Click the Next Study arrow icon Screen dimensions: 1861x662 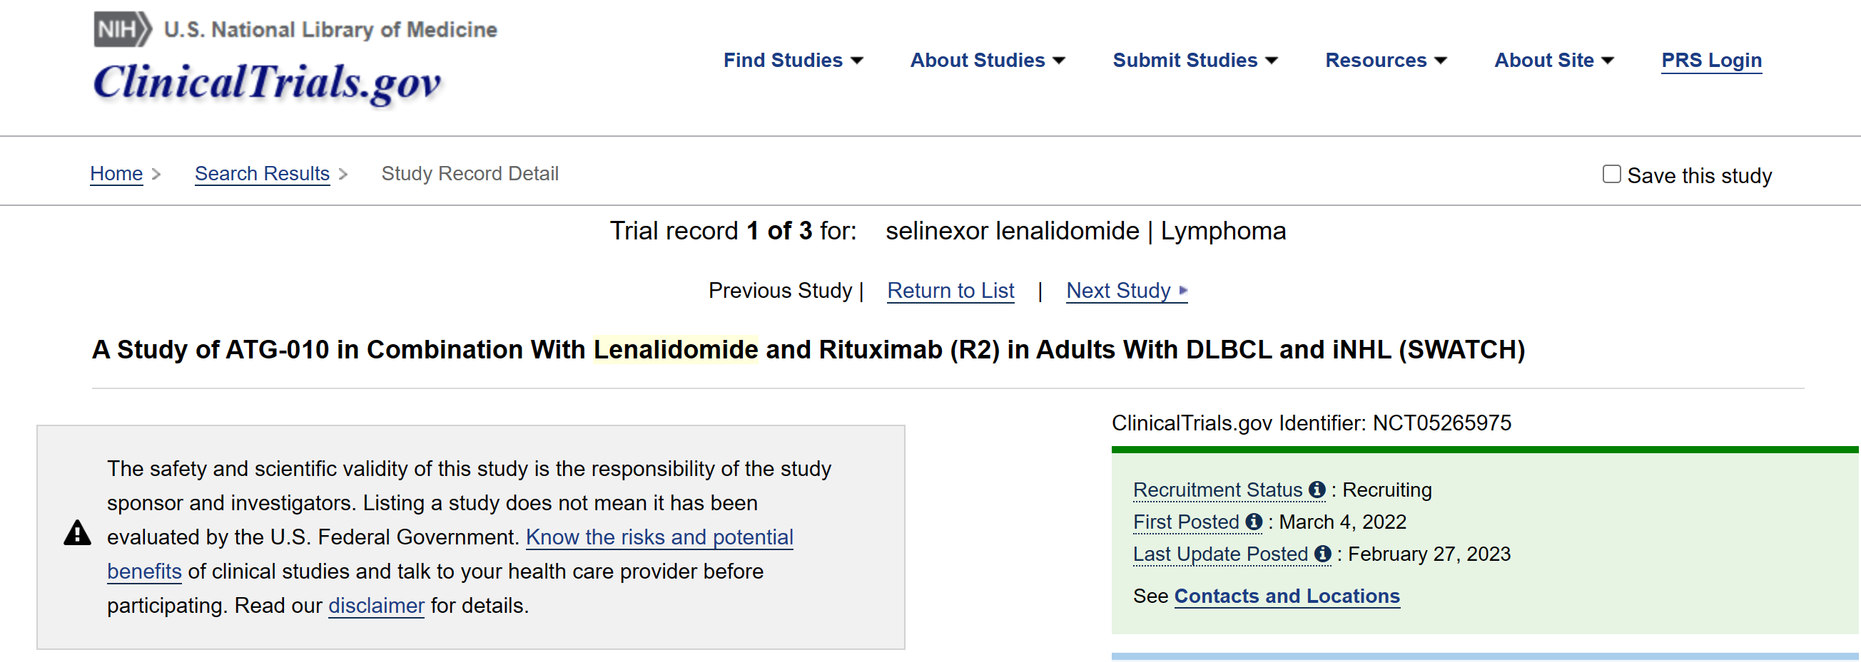[x=1182, y=290]
